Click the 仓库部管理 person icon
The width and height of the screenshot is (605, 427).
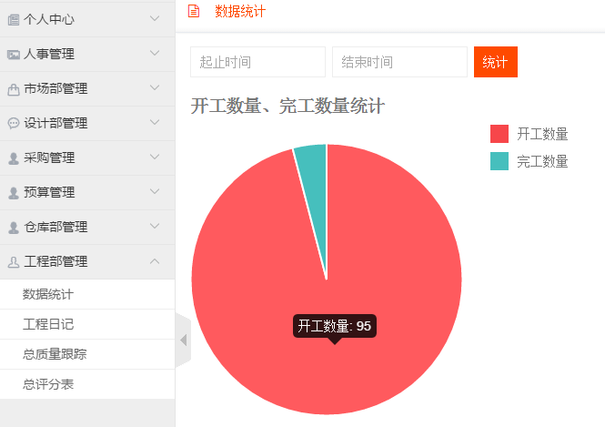click(13, 228)
